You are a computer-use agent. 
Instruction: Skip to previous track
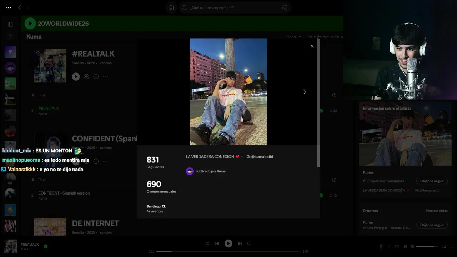click(x=217, y=243)
